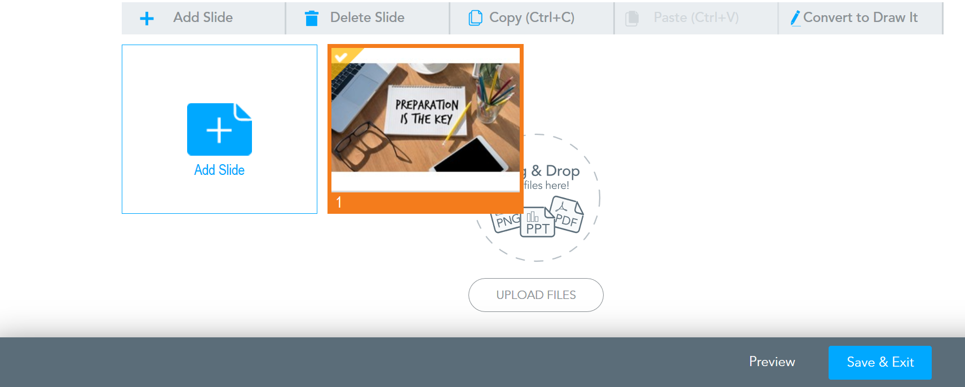This screenshot has width=965, height=387.
Task: Choose Copy (Ctrl+C) in the toolbar
Action: point(532,18)
